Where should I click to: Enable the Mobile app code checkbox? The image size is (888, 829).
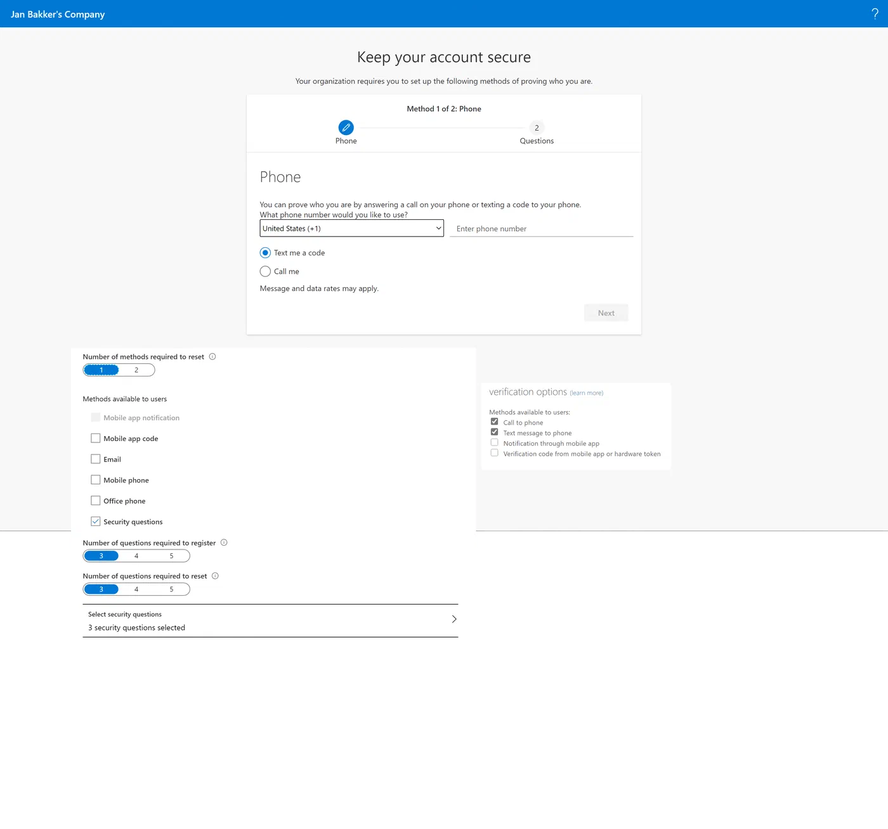pos(96,438)
